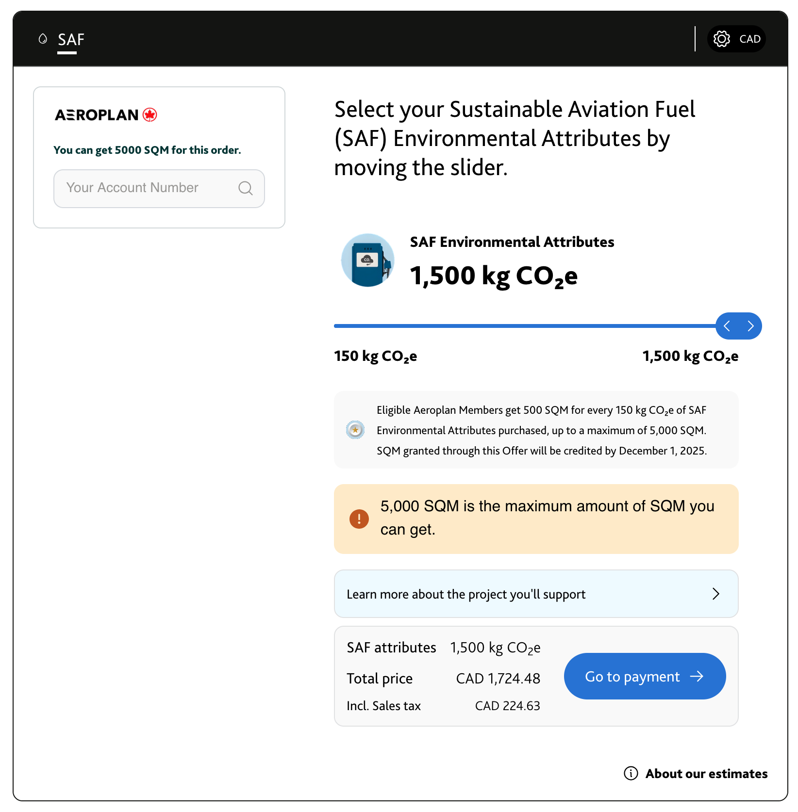This screenshot has height=812, width=798.
Task: Click the settings gear icon
Action: click(x=722, y=39)
